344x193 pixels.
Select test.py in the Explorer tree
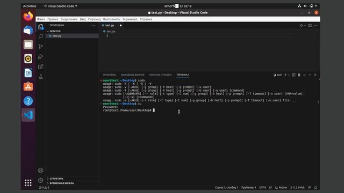72,36
